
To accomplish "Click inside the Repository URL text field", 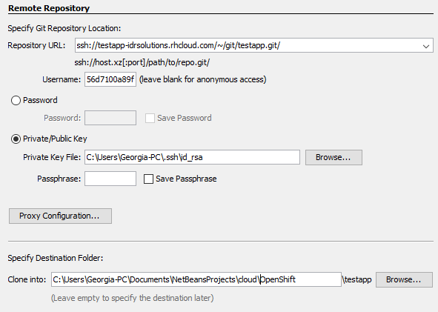I will tap(248, 45).
